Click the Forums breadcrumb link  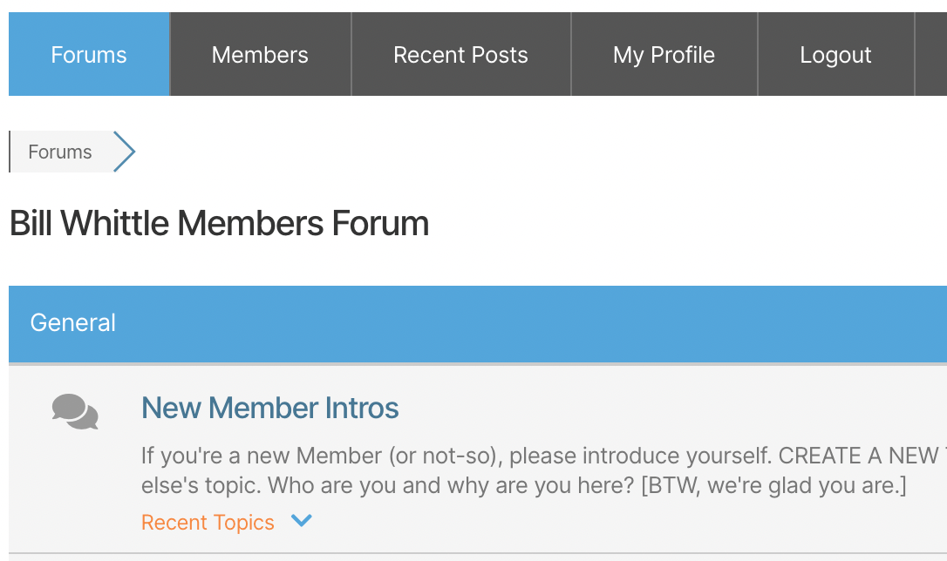[x=60, y=152]
